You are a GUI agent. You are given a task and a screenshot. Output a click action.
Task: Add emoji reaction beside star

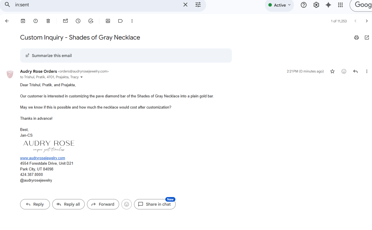(344, 71)
